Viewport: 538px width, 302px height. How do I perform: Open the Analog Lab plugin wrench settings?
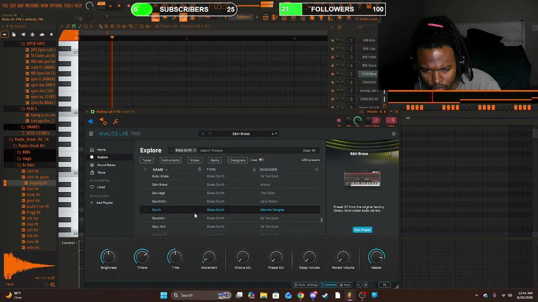116,122
